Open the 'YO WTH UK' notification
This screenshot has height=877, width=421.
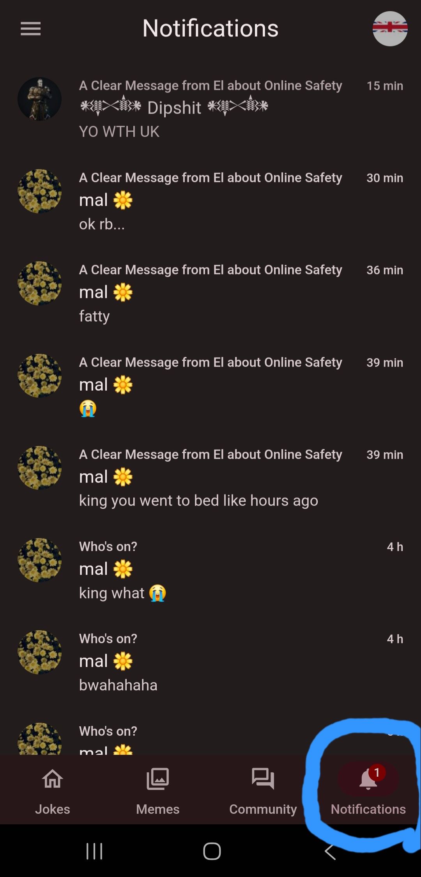pos(210,109)
